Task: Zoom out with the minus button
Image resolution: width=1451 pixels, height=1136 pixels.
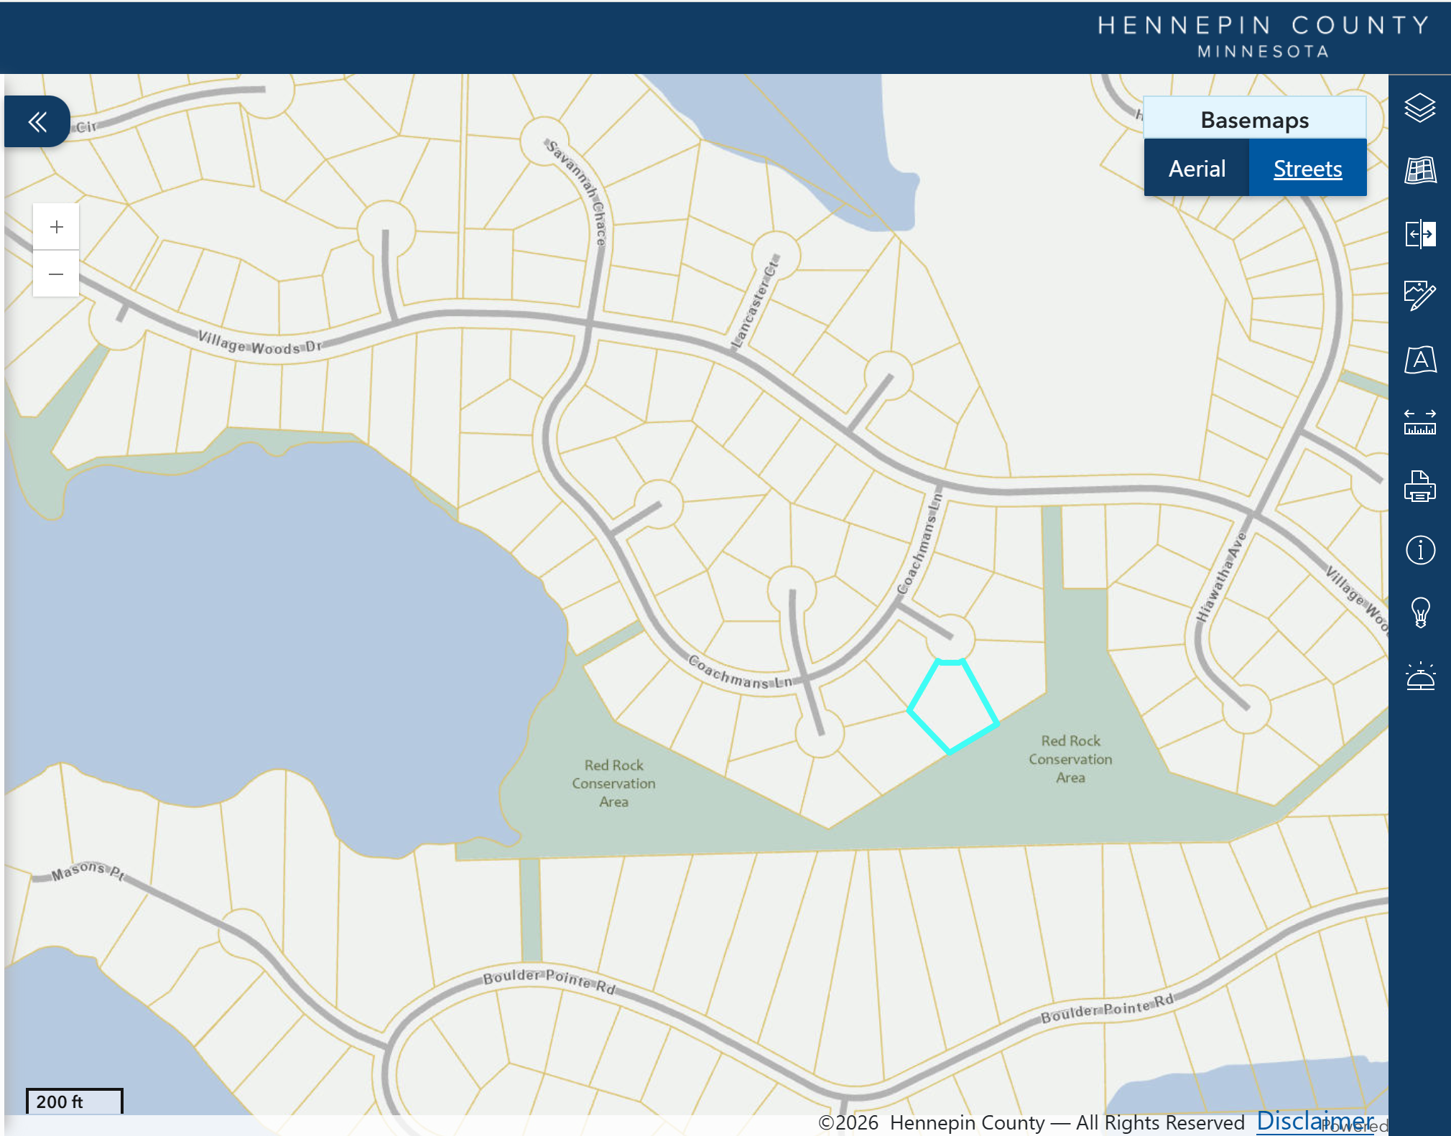Action: pyautogui.click(x=56, y=274)
